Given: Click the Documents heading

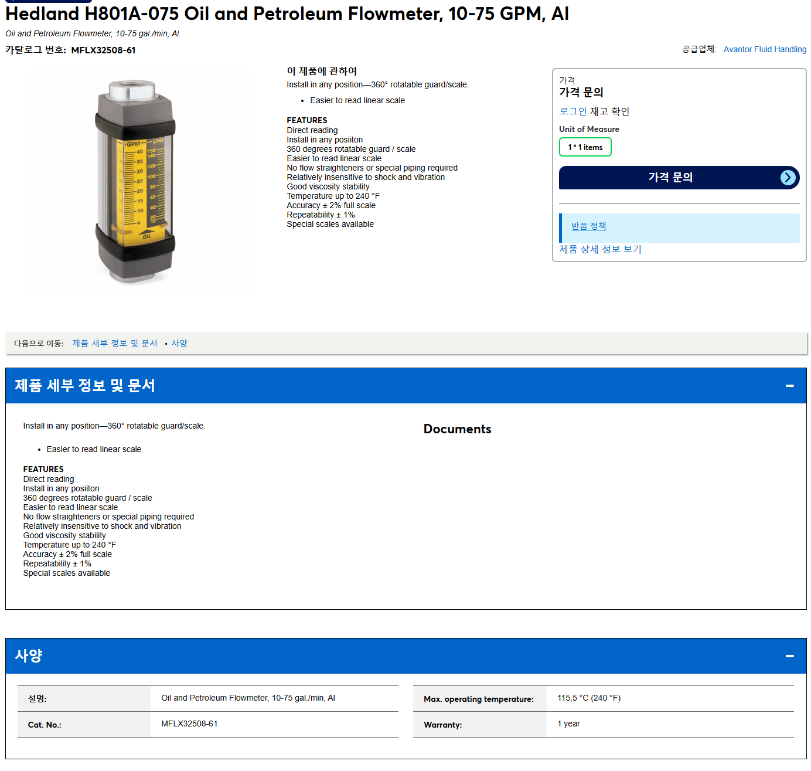Looking at the screenshot, I should point(457,429).
